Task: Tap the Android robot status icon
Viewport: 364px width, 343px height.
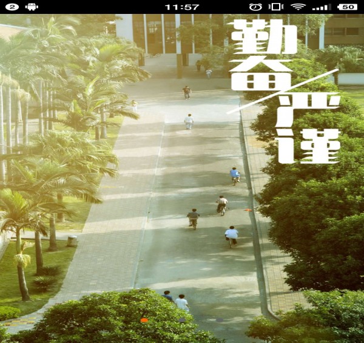Action: coord(32,7)
